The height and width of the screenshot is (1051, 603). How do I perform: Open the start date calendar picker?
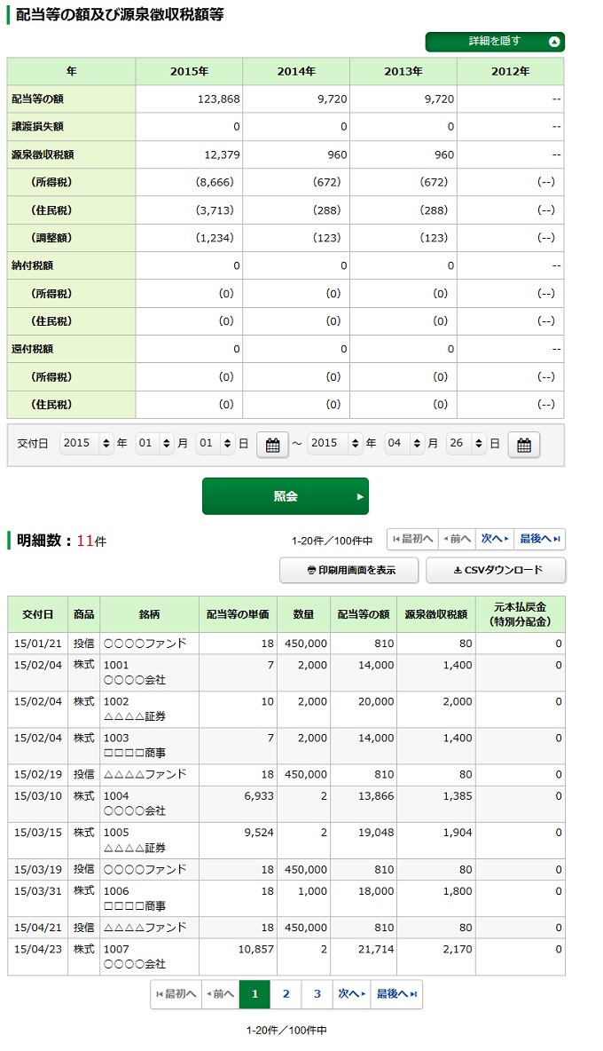click(x=272, y=445)
